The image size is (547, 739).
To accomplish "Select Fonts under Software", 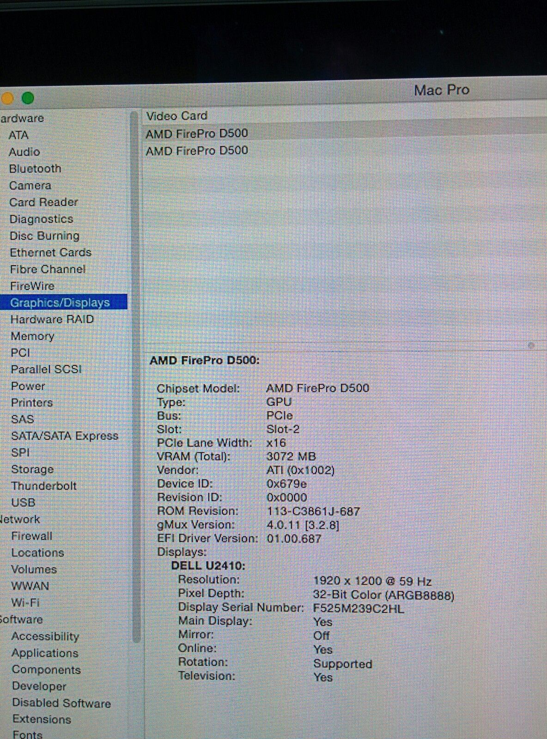I will (x=27, y=734).
